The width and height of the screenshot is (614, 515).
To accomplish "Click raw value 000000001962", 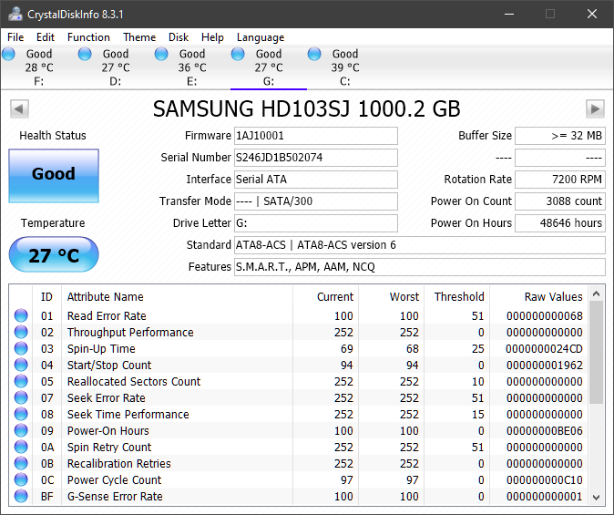I will pos(544,365).
